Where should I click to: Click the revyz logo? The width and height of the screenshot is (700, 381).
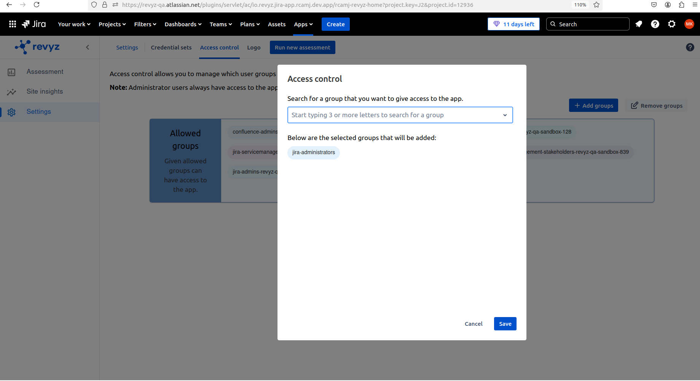coord(37,47)
